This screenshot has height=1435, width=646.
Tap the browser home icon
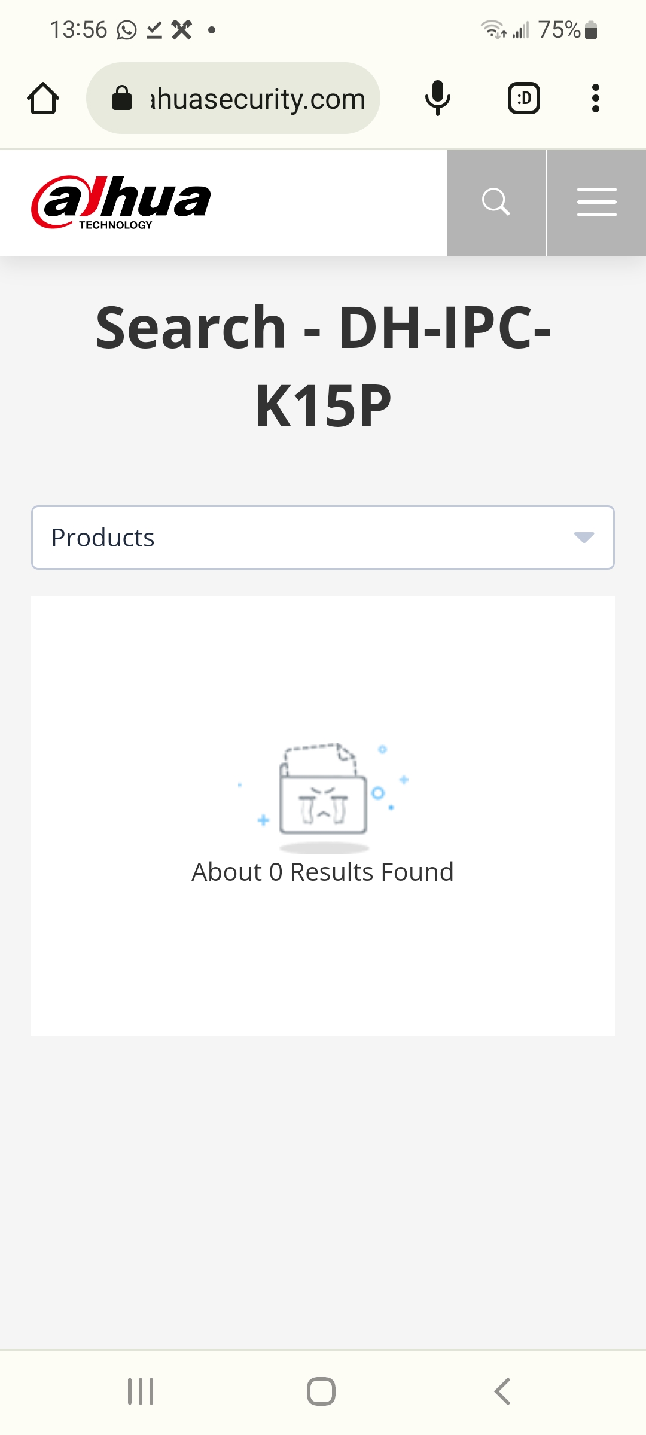coord(43,98)
